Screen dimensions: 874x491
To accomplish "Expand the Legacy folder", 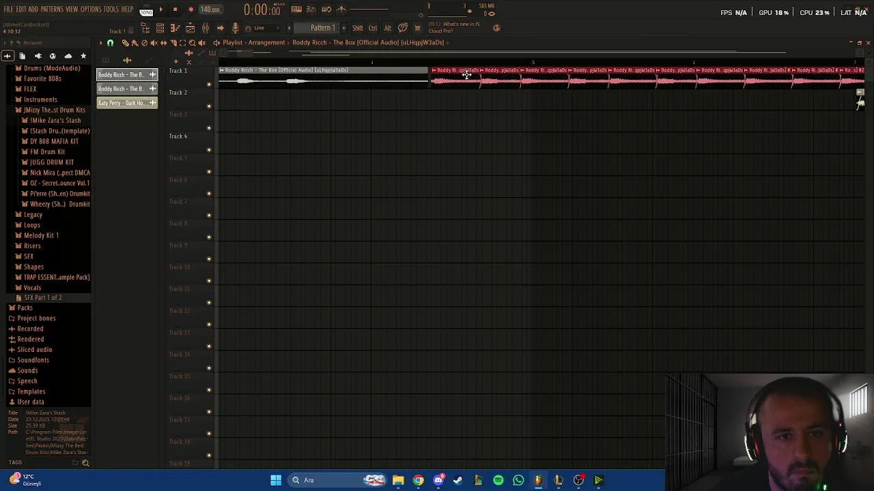I will (x=33, y=215).
